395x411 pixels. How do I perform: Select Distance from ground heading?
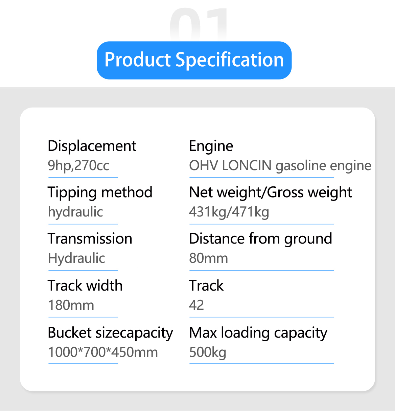pyautogui.click(x=260, y=239)
